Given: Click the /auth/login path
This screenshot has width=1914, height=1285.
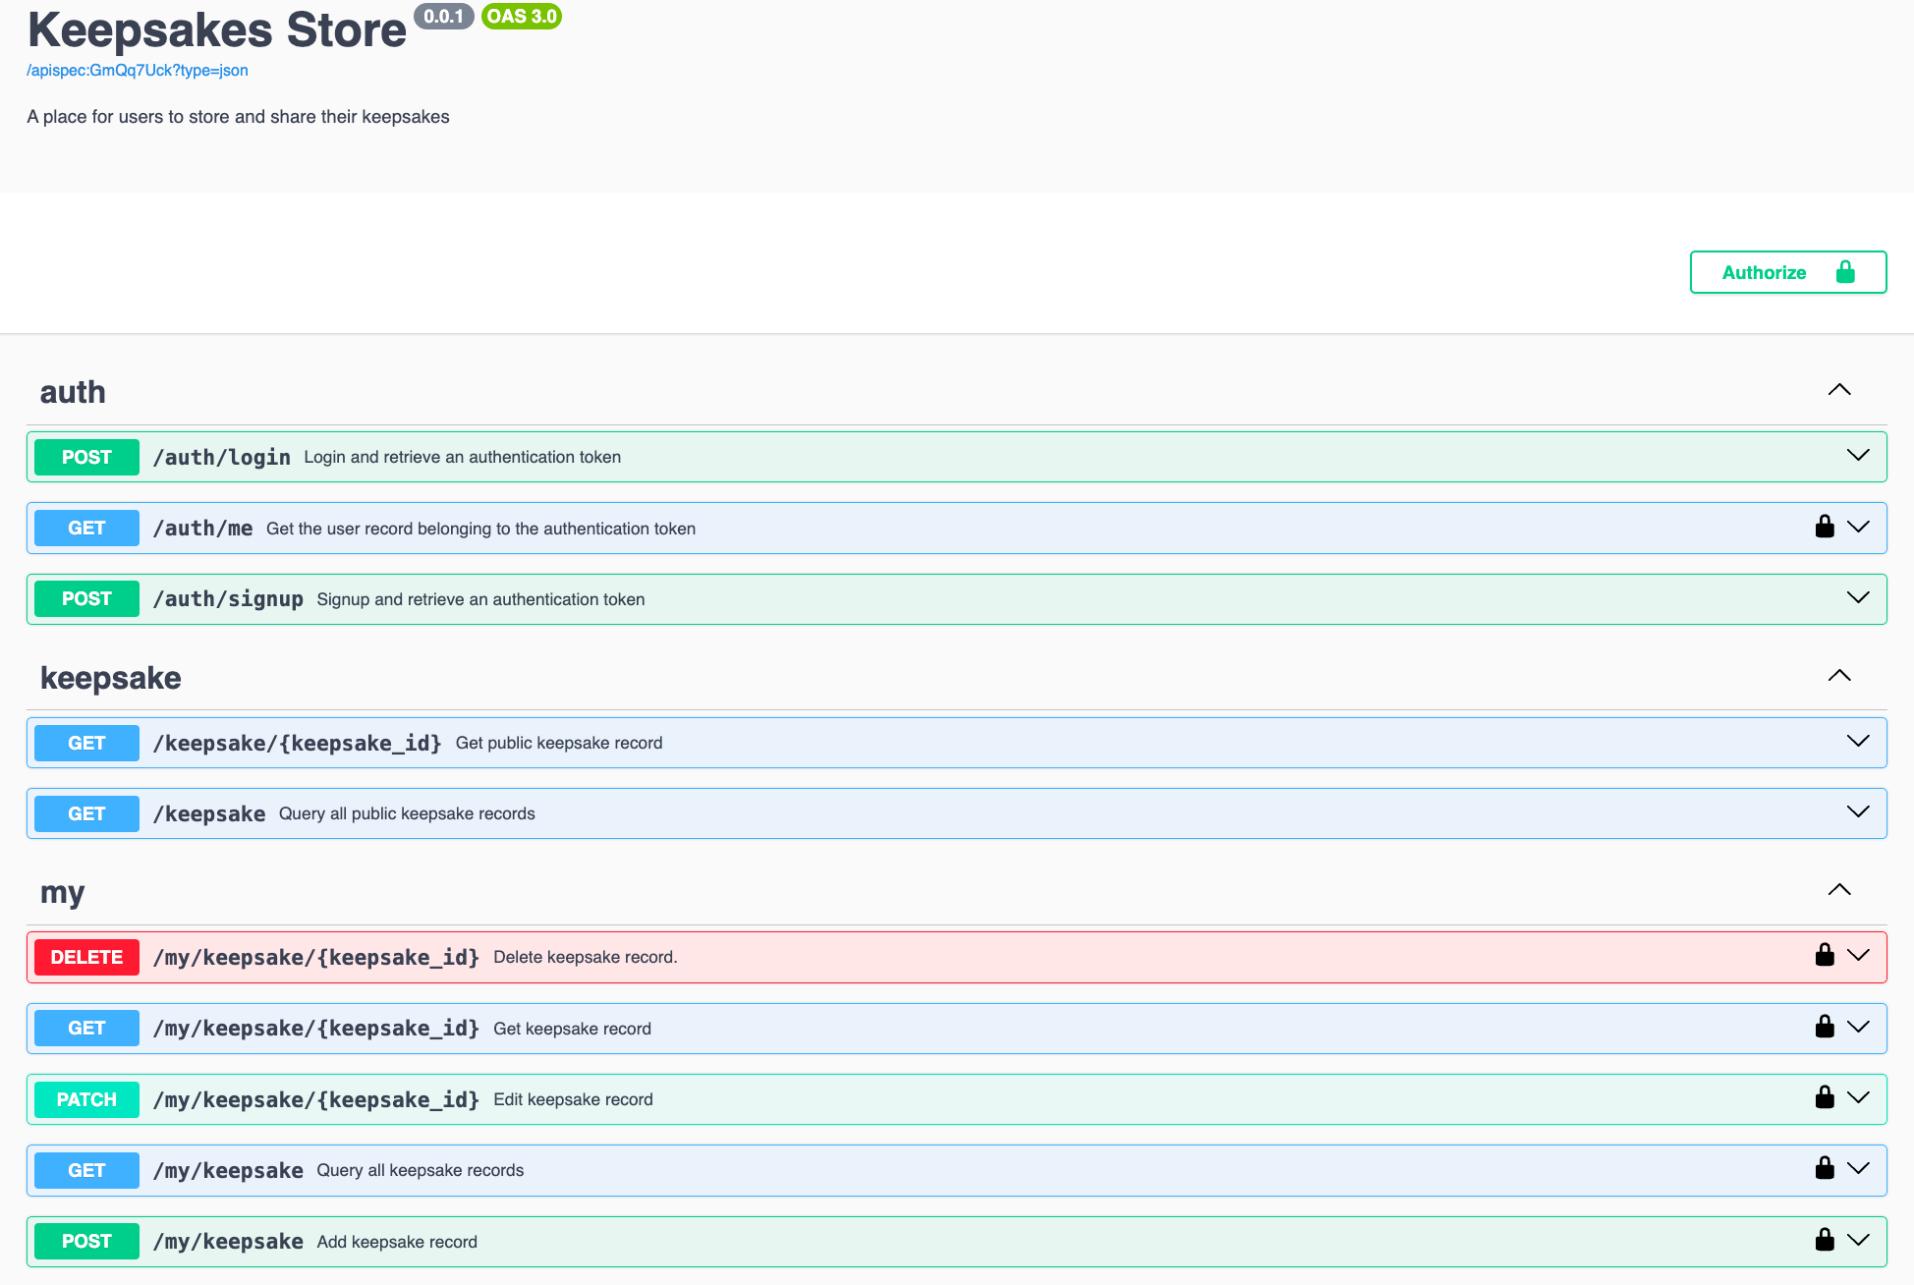Looking at the screenshot, I should coord(222,457).
